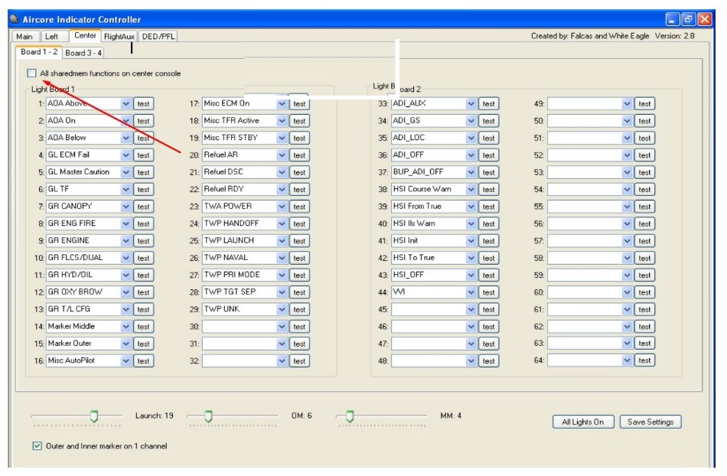Open channel 23 TWA POWER dropdown

pyautogui.click(x=282, y=207)
